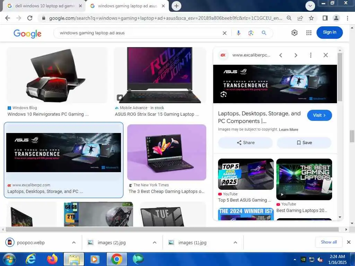Click the Google logo
Viewport: 355px width, 266px height.
click(27, 34)
